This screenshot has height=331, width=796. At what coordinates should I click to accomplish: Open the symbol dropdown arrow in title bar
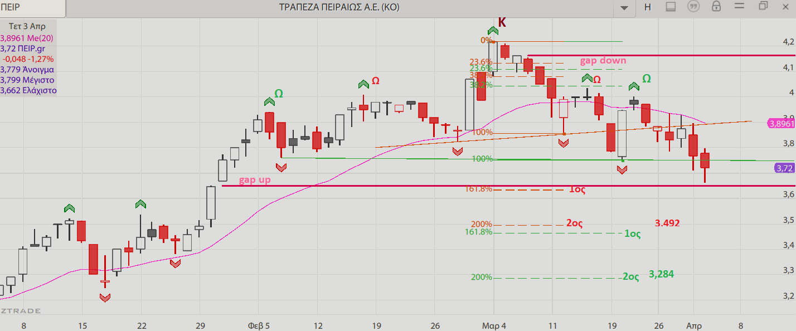pyautogui.click(x=624, y=8)
